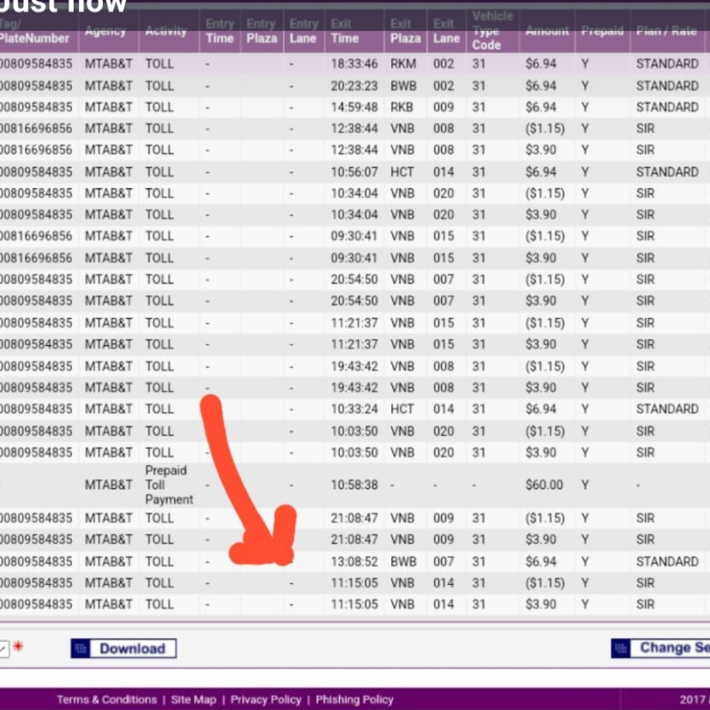Click the MTAB&T agency beside Prepaid Toll Payment
This screenshot has width=710, height=710.
click(108, 485)
